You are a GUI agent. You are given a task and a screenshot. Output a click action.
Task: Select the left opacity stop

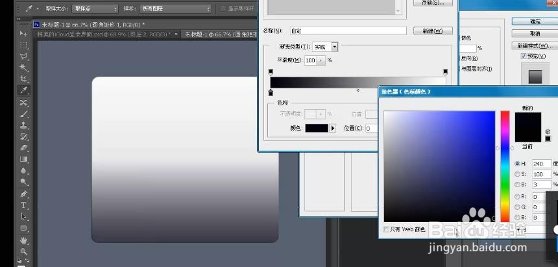coord(271,72)
